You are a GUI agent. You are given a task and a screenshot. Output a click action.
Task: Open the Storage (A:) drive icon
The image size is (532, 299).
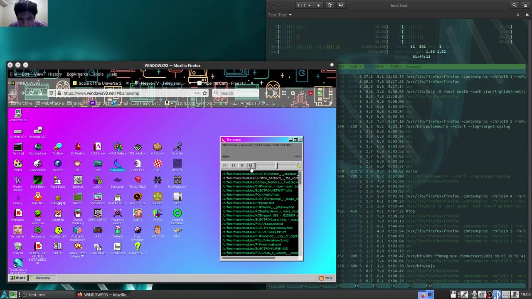[38, 133]
